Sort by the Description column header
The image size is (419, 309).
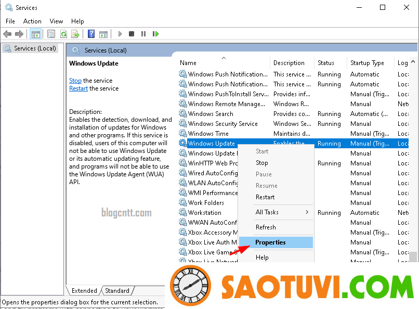coord(292,63)
